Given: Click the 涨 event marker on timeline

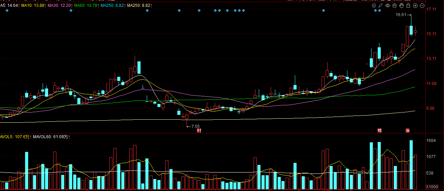Looking at the screenshot, I should tap(408, 131).
